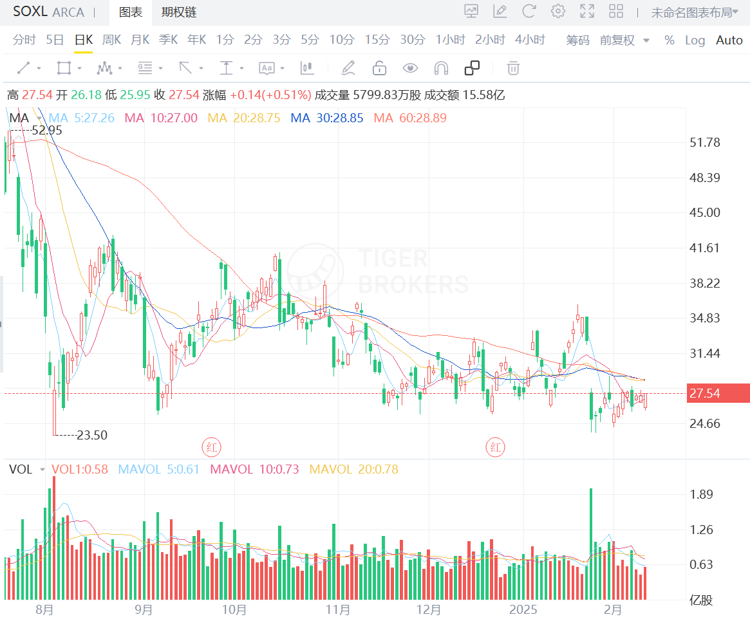Click the 红 dividend marker on the chart
Viewport: 750px width, 619px height.
[211, 447]
